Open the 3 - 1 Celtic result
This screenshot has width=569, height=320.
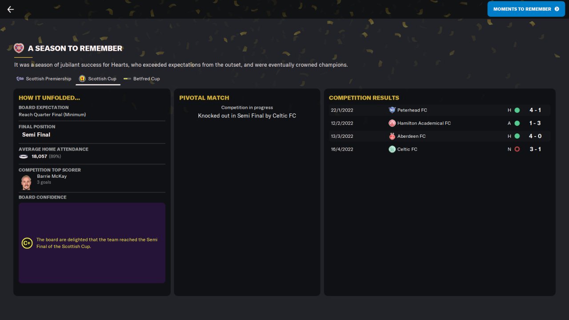535,149
